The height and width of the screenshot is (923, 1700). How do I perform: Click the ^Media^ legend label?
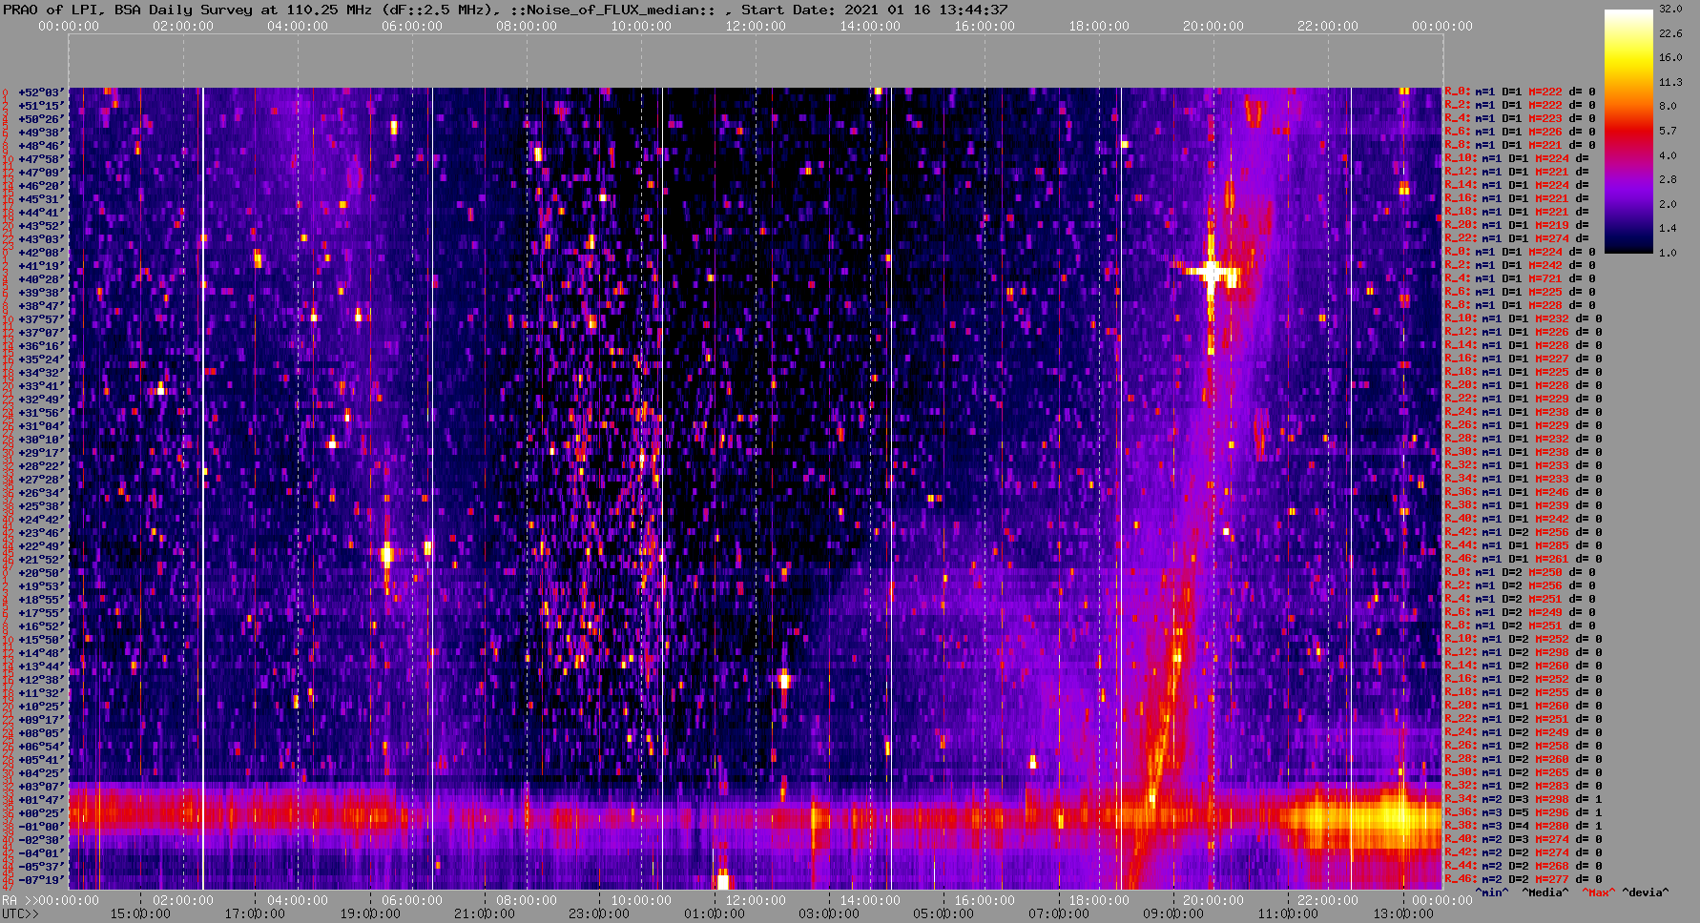click(x=1545, y=893)
